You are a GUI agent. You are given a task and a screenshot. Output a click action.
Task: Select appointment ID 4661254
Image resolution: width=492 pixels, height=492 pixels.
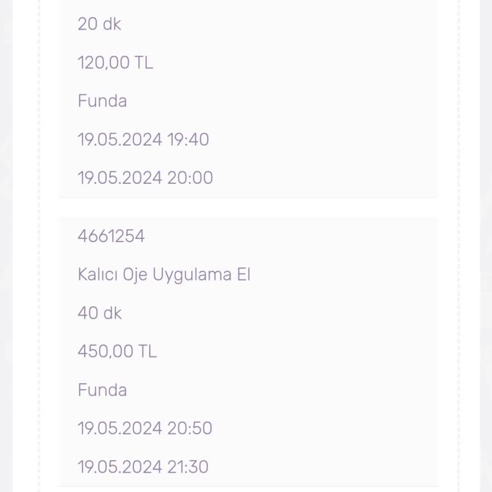(111, 236)
